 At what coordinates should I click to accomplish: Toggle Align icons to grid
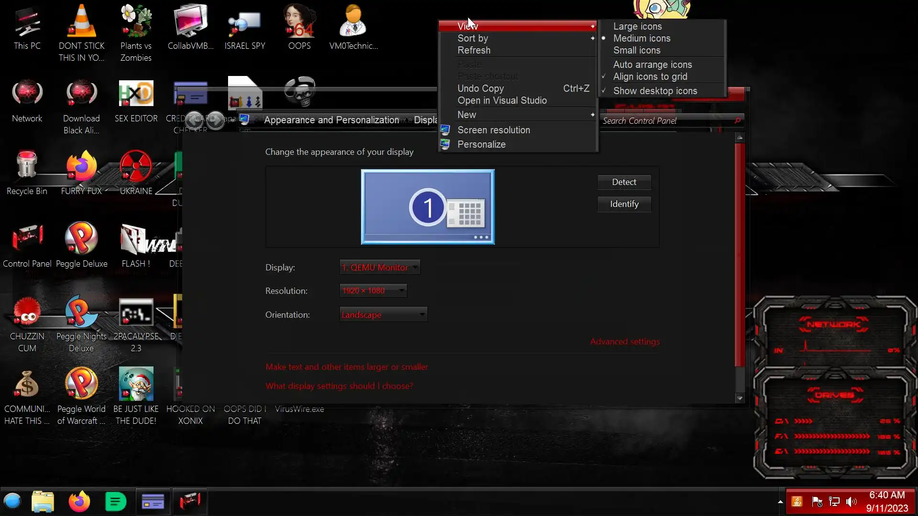650,76
